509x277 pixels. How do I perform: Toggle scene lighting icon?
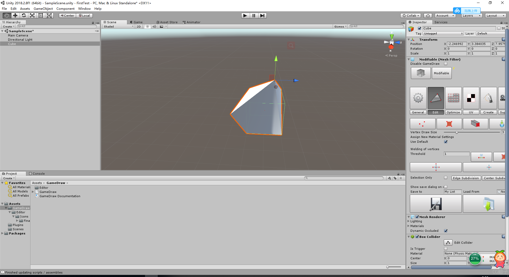click(148, 26)
